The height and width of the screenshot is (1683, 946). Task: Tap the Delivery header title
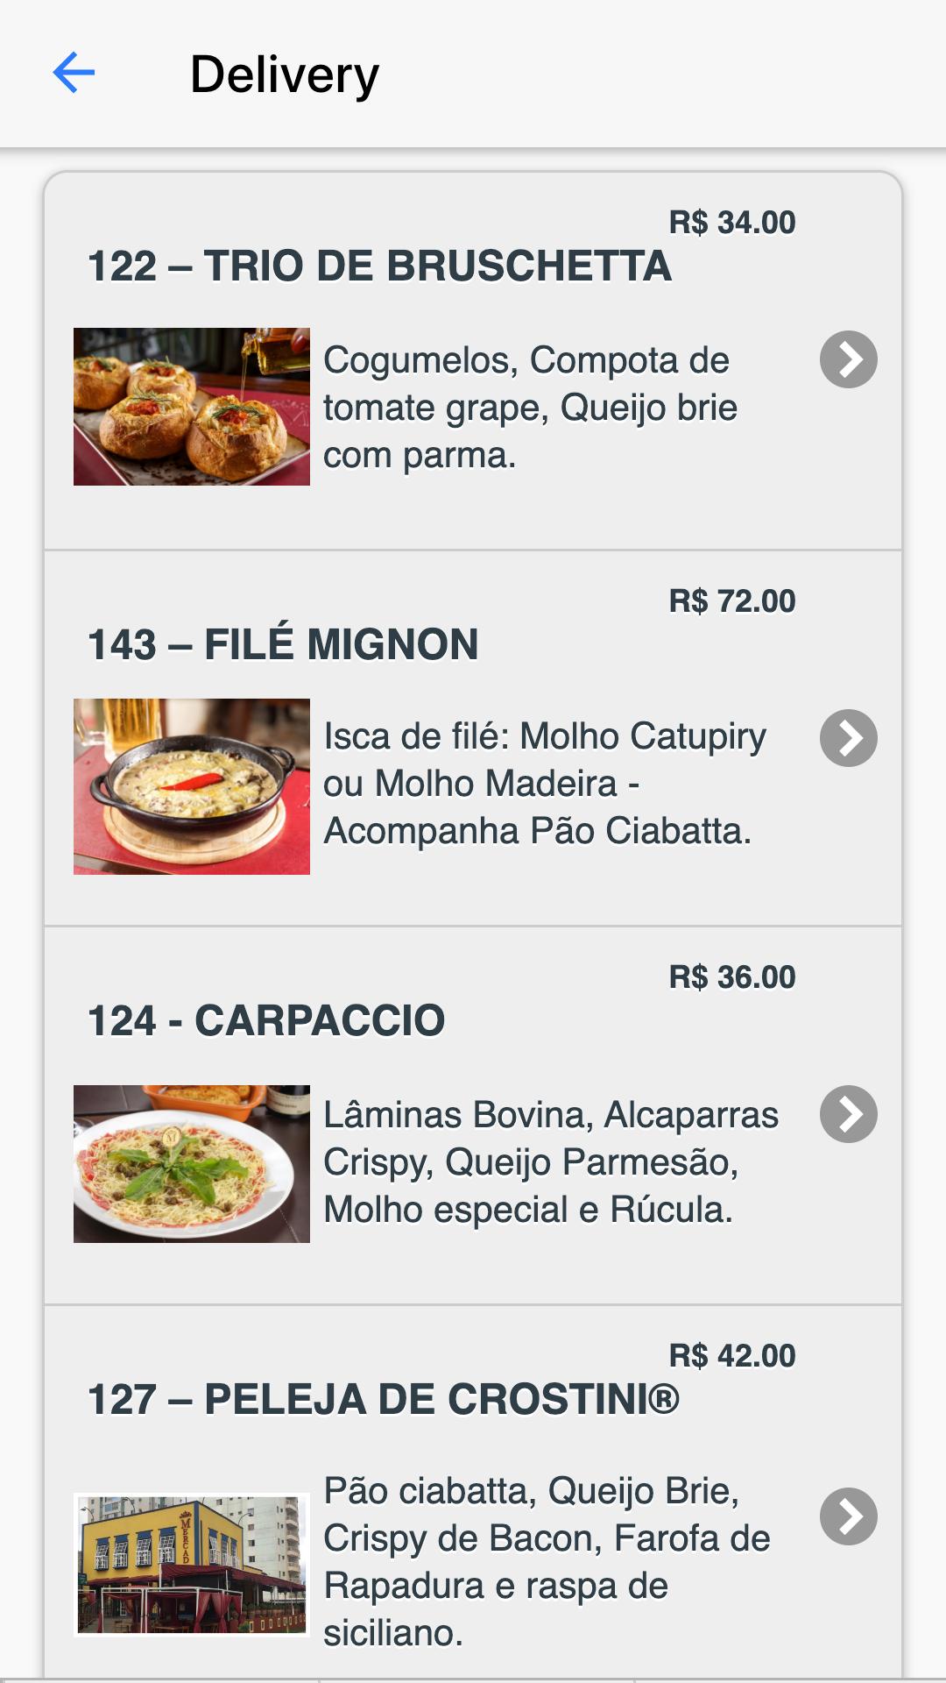click(x=285, y=75)
